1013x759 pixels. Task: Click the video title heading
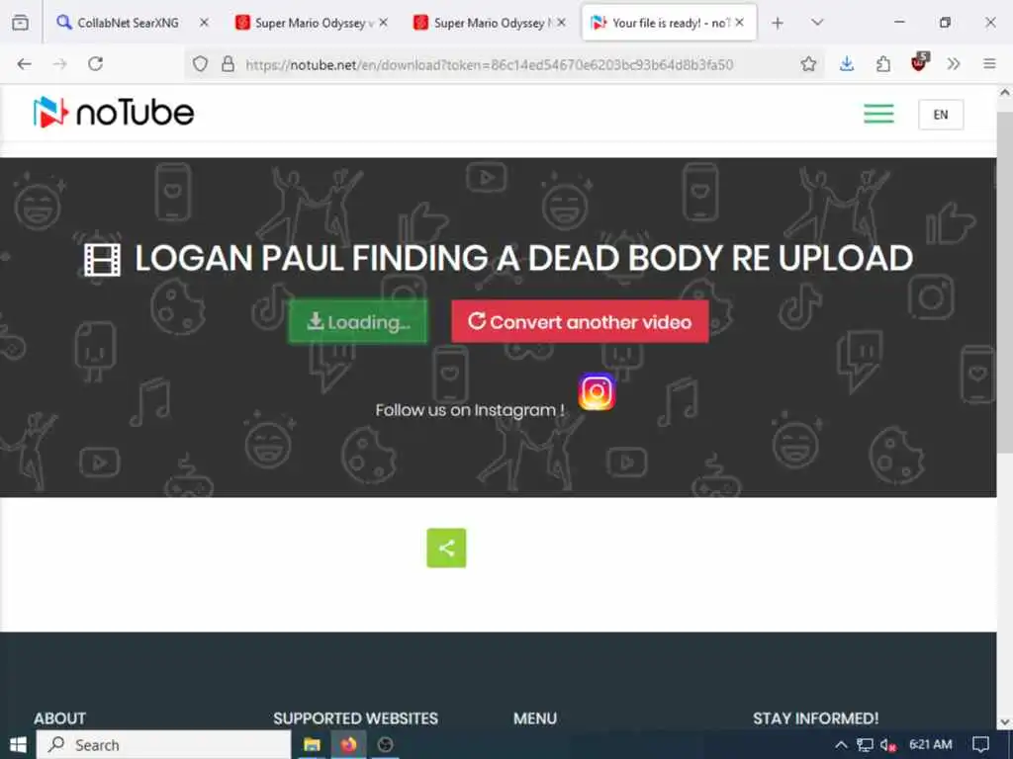pos(523,258)
